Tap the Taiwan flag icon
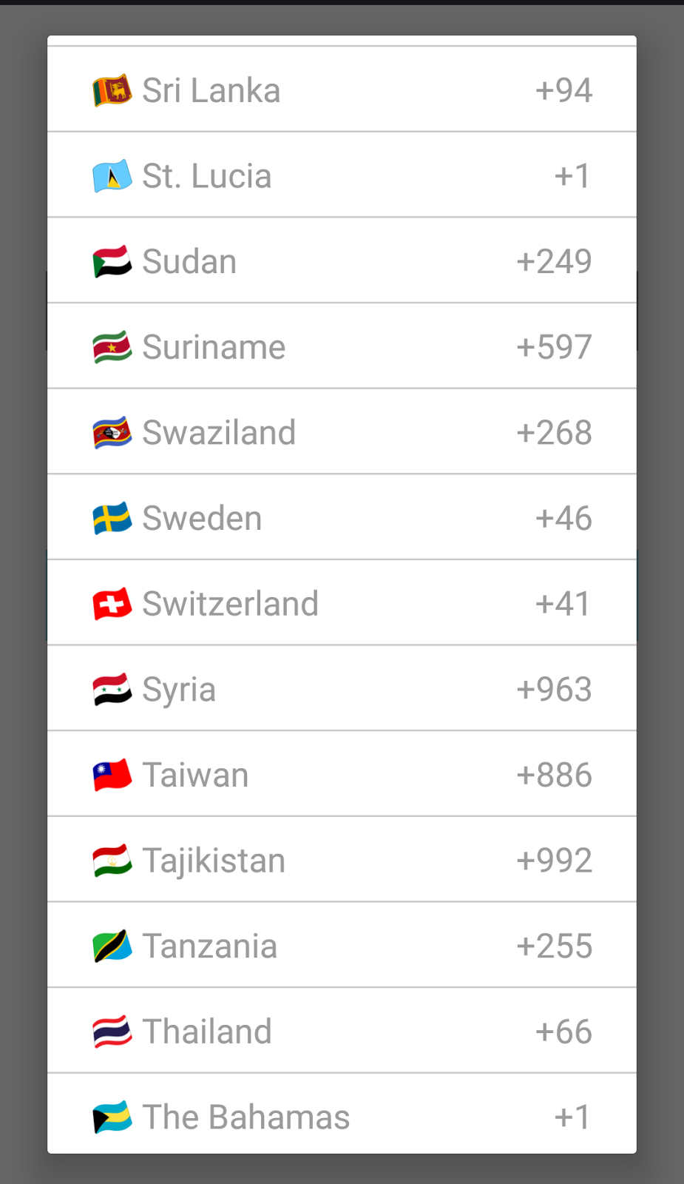 pyautogui.click(x=112, y=775)
